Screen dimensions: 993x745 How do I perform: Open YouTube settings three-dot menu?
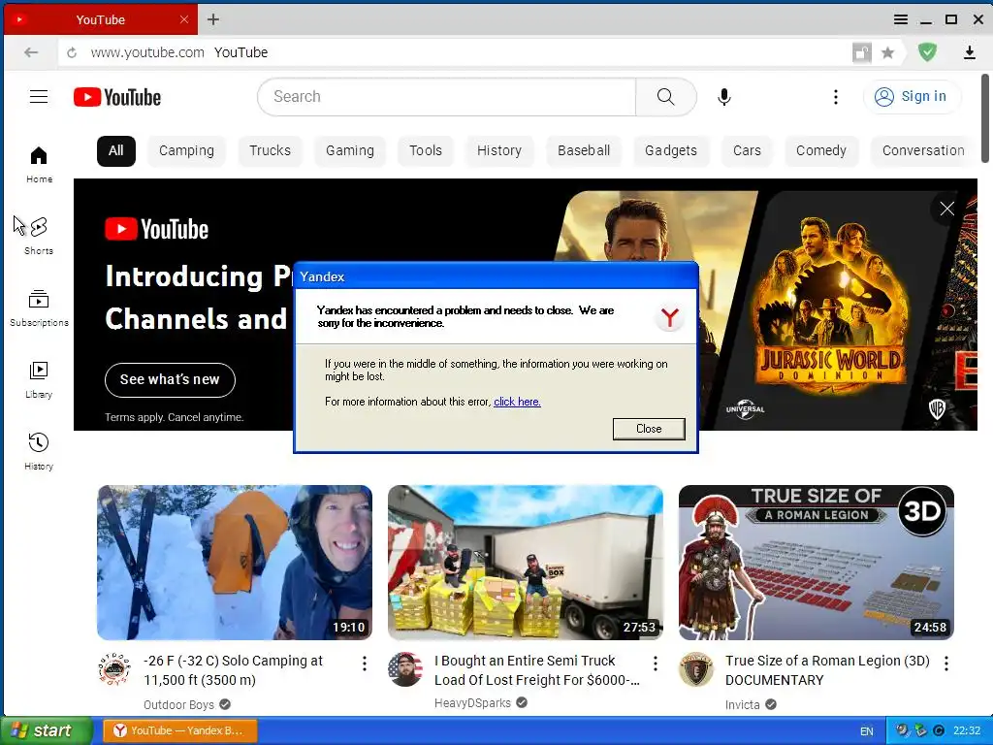tap(835, 96)
